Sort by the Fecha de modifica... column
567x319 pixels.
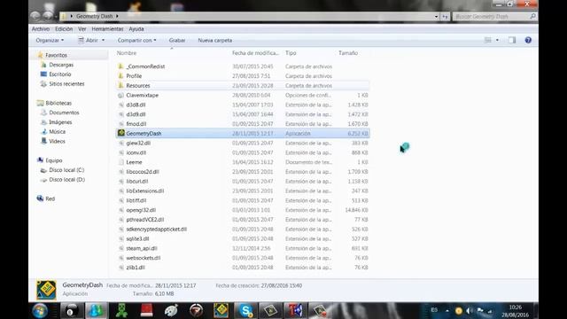256,53
